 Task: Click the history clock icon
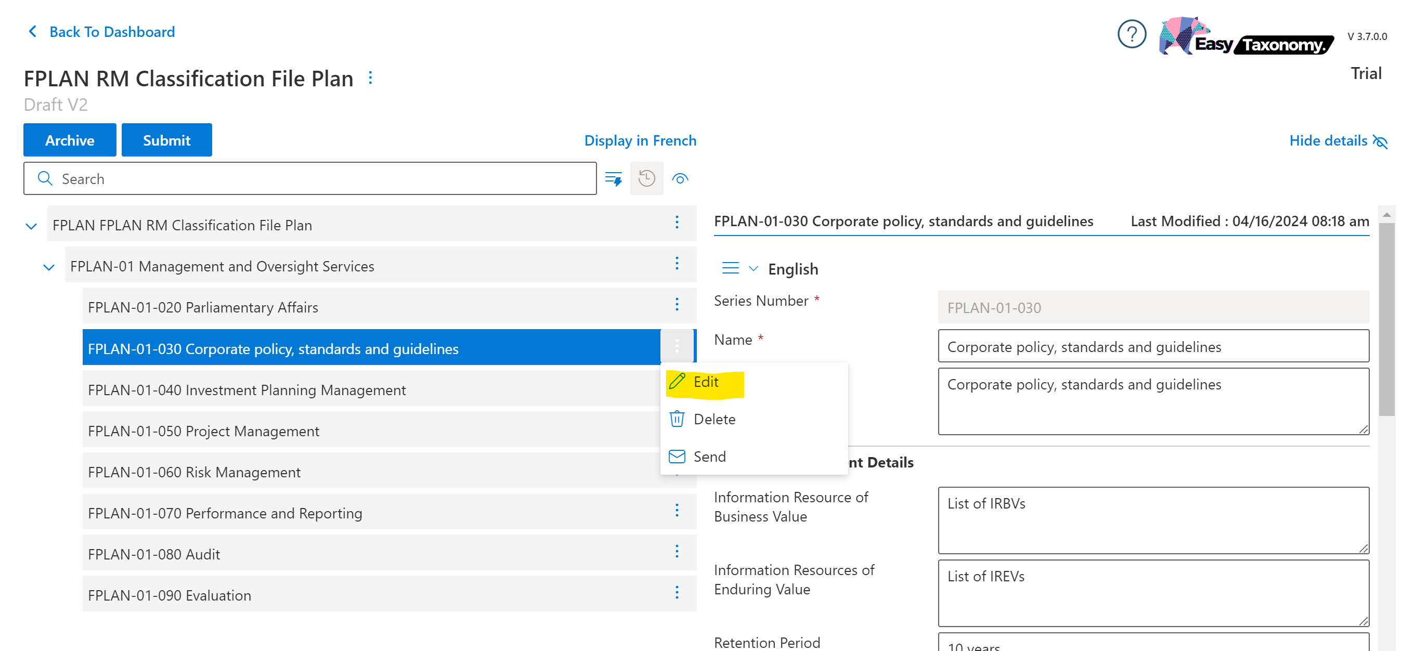click(x=646, y=178)
